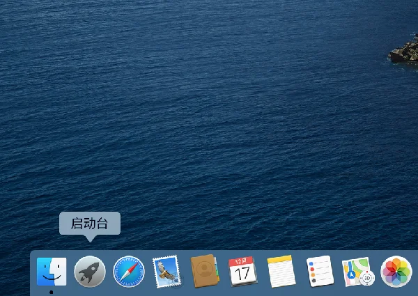This screenshot has height=296, width=418.
Task: Open Notes yellow notepad icon
Action: pyautogui.click(x=281, y=271)
